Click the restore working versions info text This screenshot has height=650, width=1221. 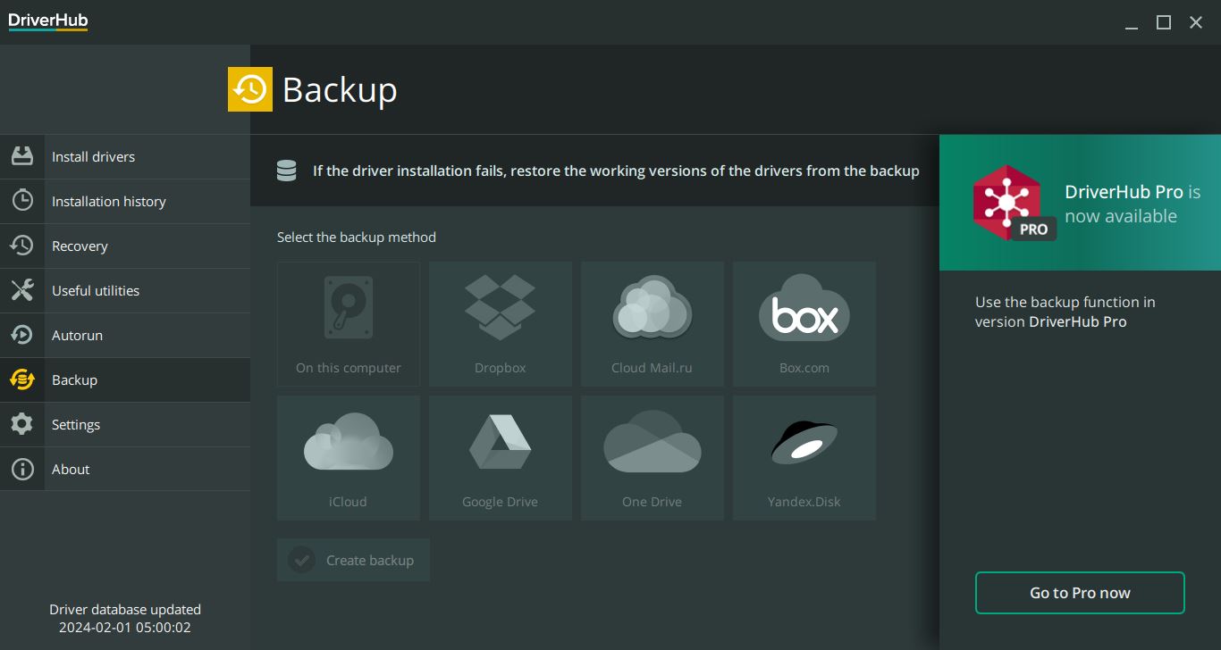616,171
